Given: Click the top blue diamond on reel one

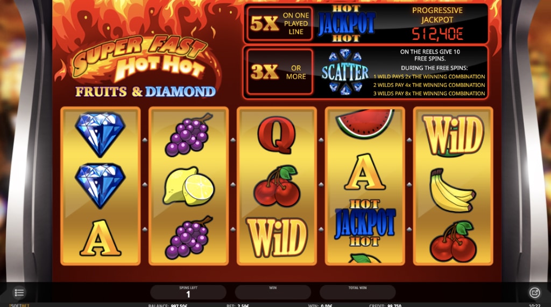Looking at the screenshot, I should (100, 134).
